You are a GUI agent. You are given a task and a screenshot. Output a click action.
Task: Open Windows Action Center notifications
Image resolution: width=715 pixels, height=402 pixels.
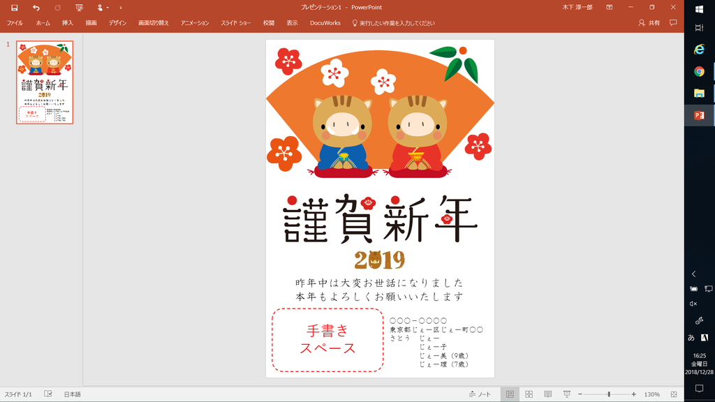click(699, 388)
